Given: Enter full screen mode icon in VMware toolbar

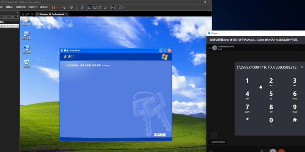Looking at the screenshot, I should 100,7.
